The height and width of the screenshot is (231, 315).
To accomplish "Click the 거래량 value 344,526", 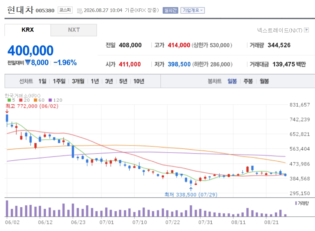I will click(x=279, y=45).
